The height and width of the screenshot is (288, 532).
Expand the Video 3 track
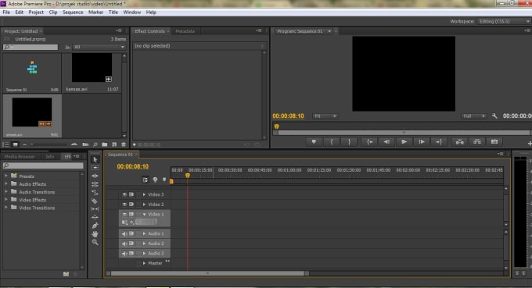pyautogui.click(x=144, y=194)
